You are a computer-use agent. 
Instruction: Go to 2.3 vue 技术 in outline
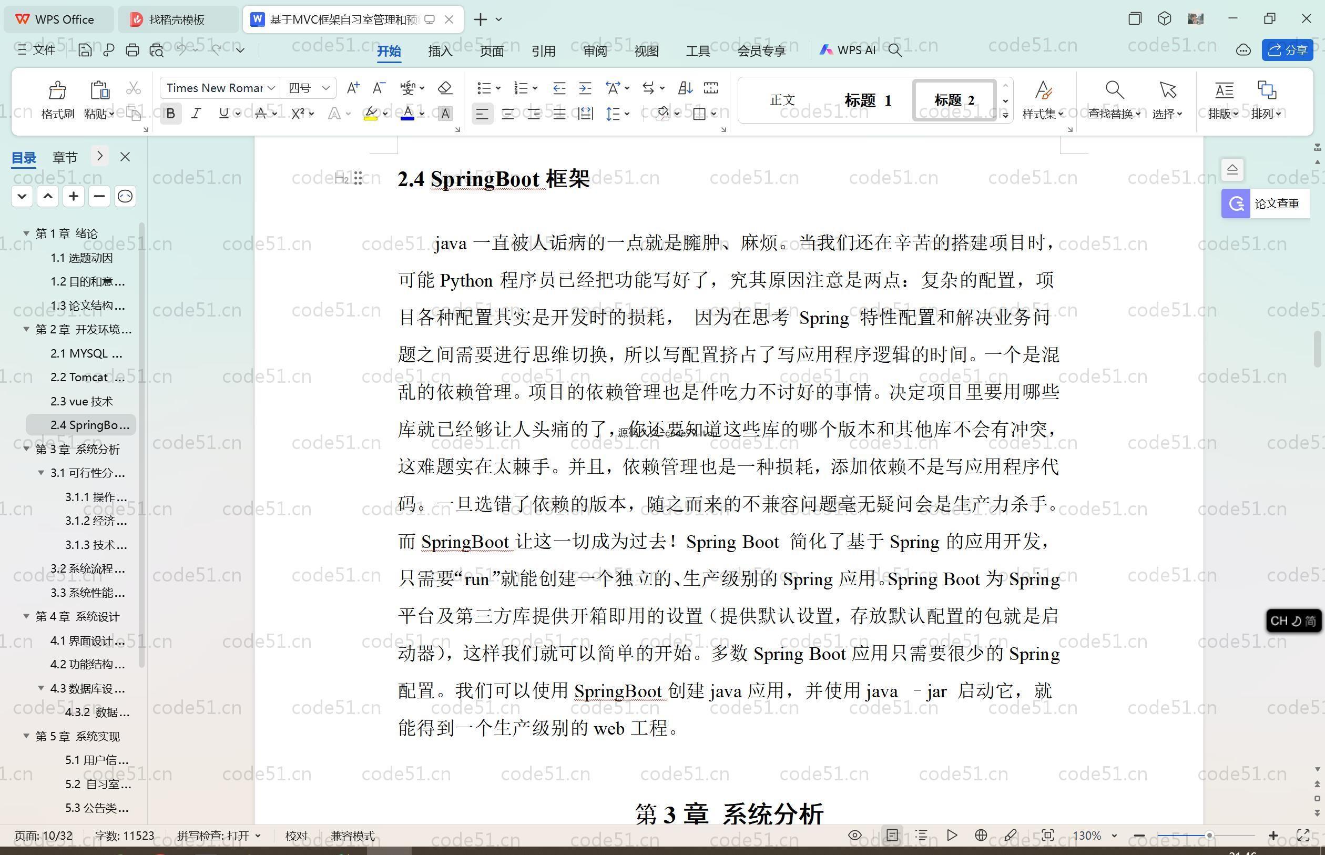pos(81,401)
